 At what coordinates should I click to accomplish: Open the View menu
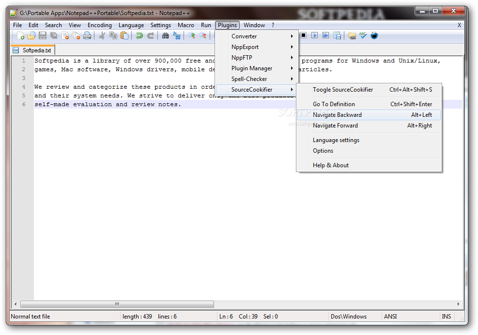coord(75,25)
